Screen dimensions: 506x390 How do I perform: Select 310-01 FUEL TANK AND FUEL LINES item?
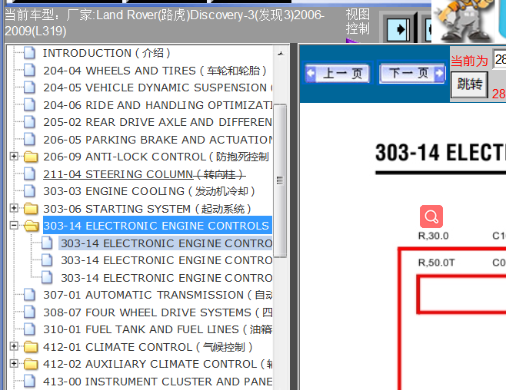tap(158, 329)
